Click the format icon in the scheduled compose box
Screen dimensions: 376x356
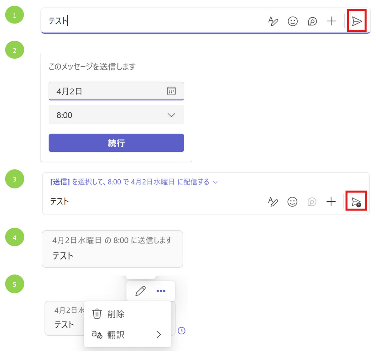(273, 202)
